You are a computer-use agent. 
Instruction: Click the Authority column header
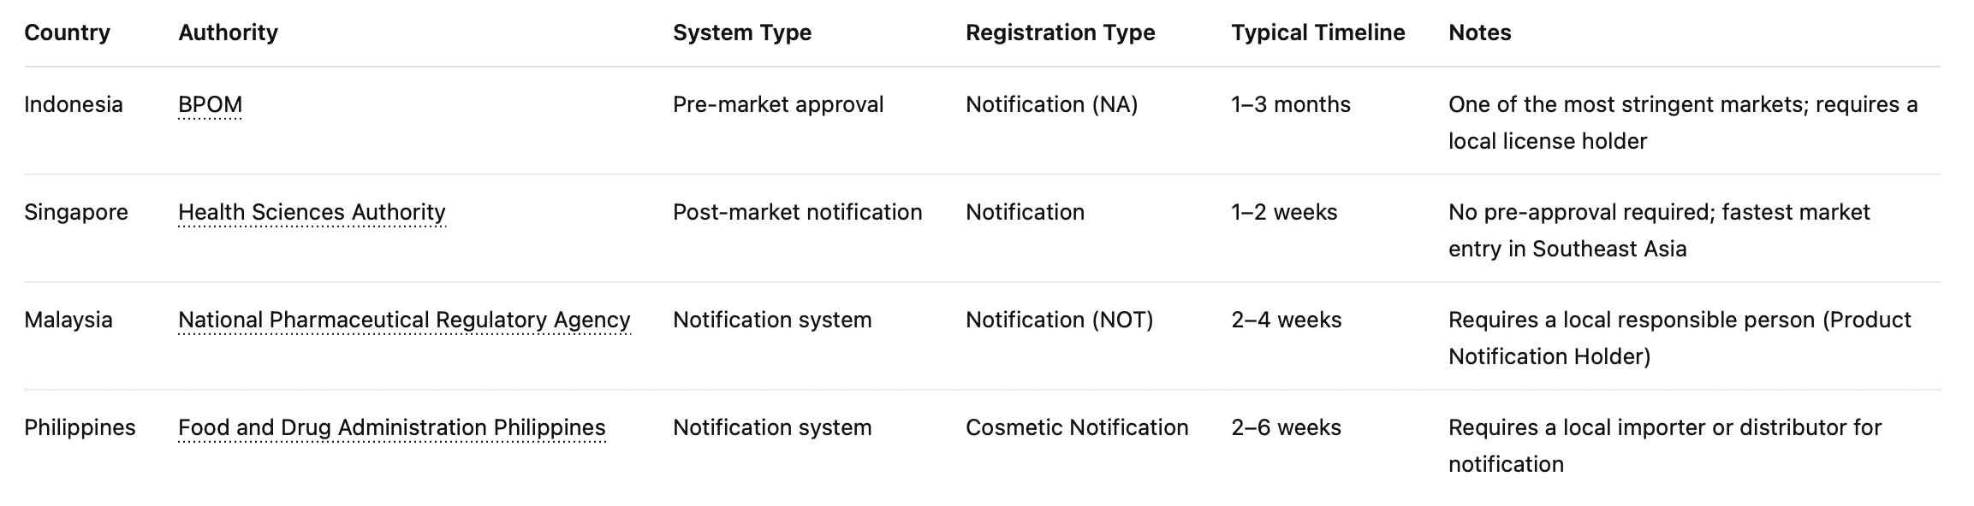pos(228,32)
